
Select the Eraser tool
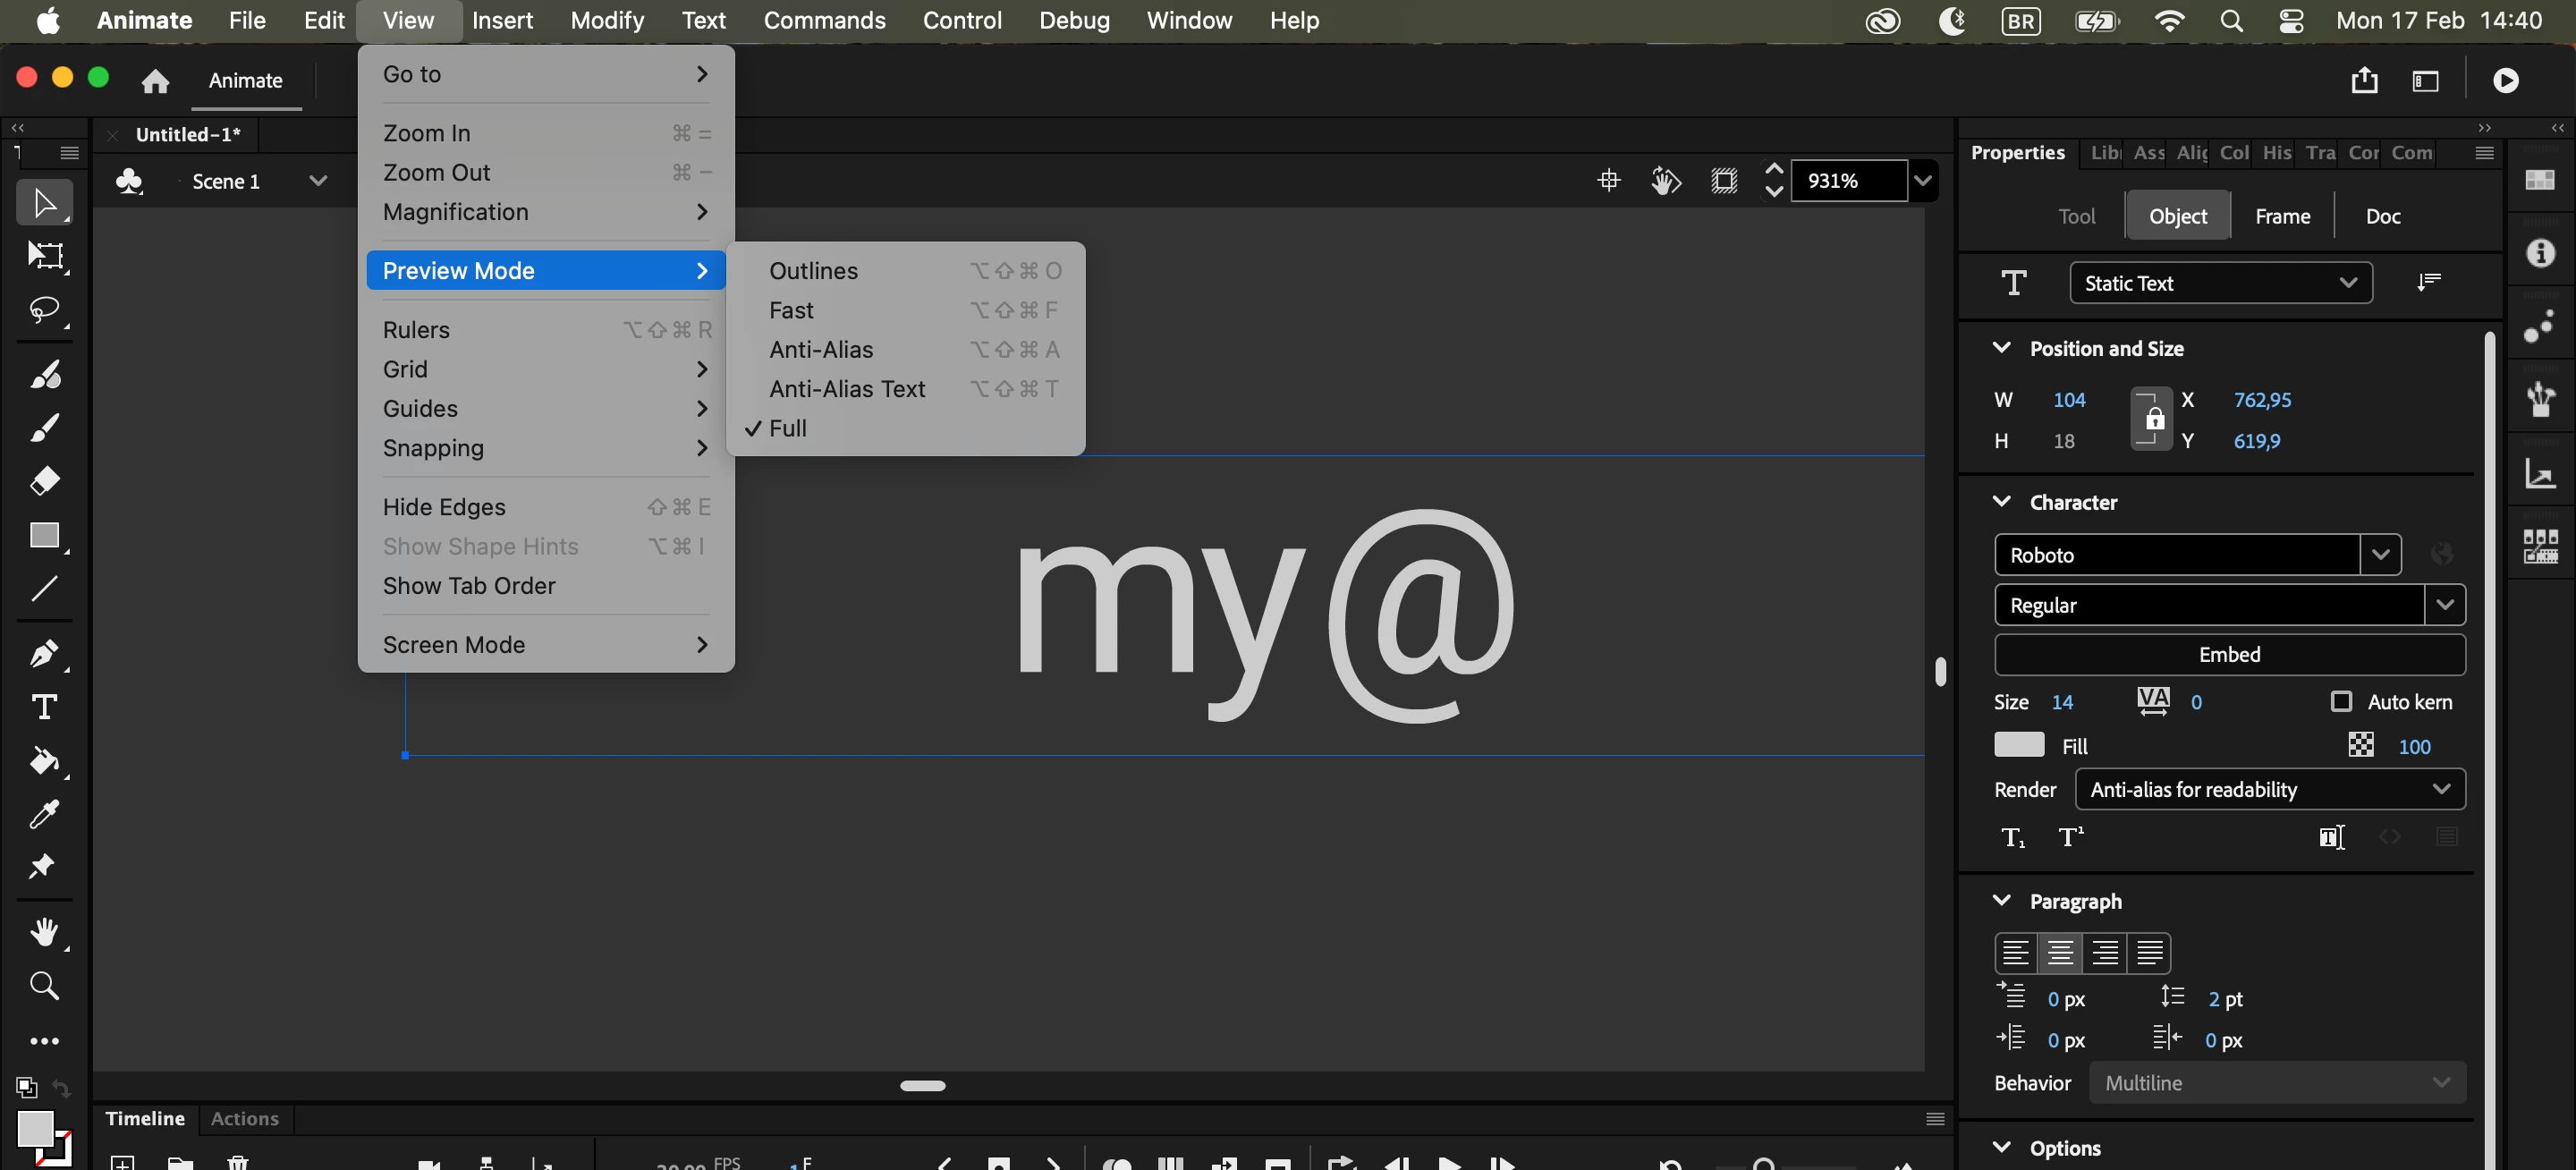point(44,481)
